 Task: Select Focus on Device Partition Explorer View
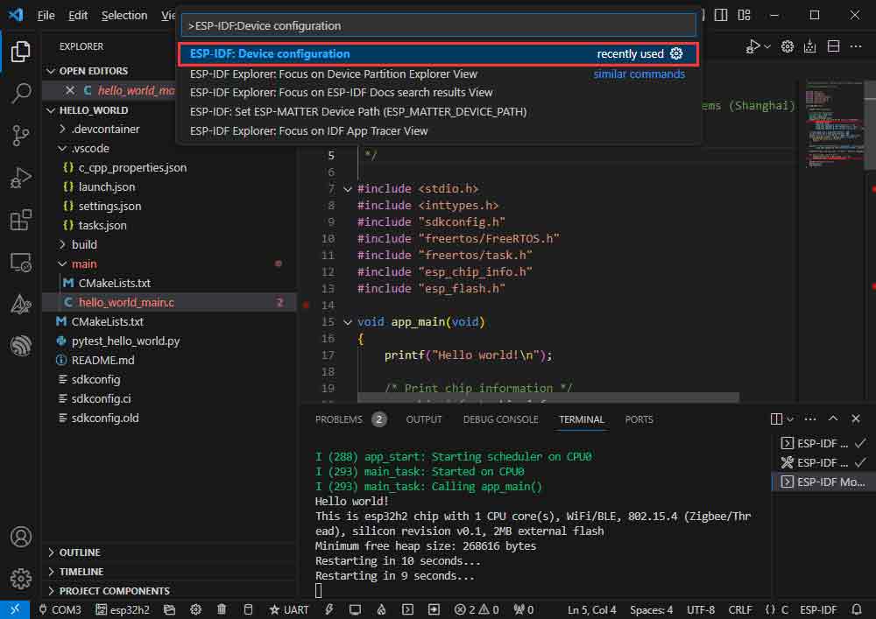click(438, 74)
